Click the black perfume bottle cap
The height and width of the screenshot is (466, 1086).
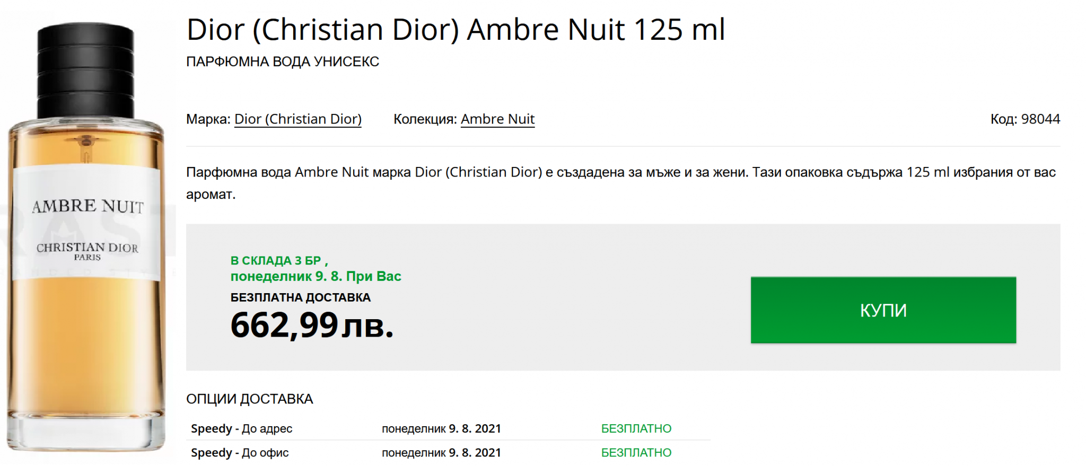click(85, 71)
